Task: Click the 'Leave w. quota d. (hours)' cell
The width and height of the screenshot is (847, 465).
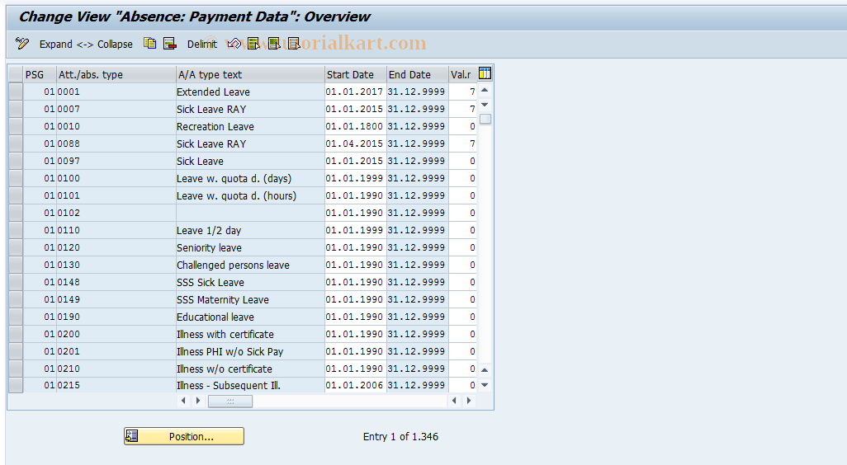Action: coord(250,195)
